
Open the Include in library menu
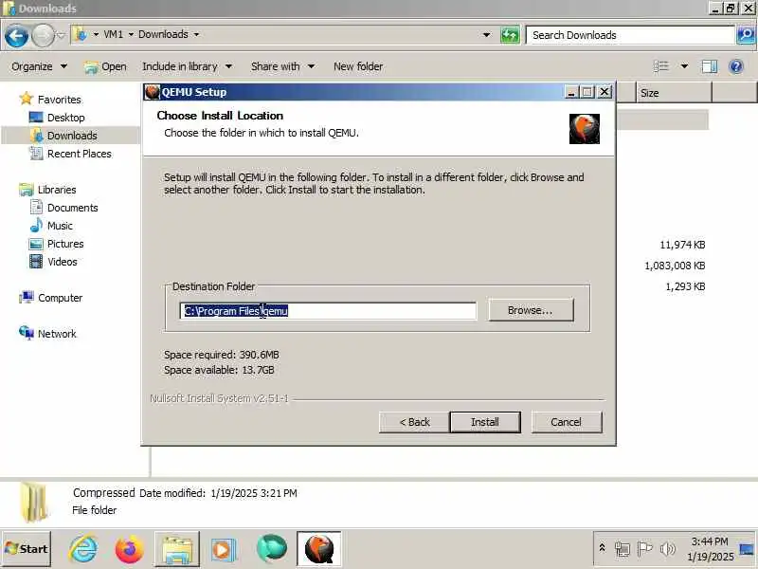click(187, 66)
